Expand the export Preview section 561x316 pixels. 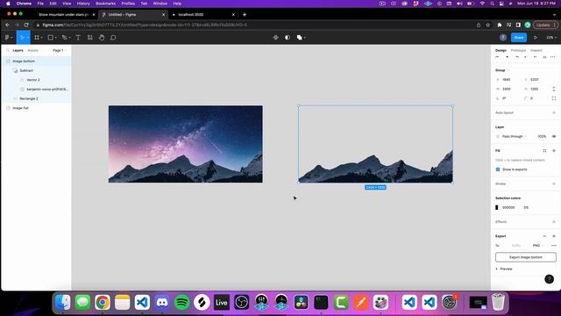[504, 269]
